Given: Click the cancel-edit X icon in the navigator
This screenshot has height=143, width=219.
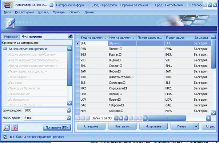Looking at the screenshot, I should (140, 118).
